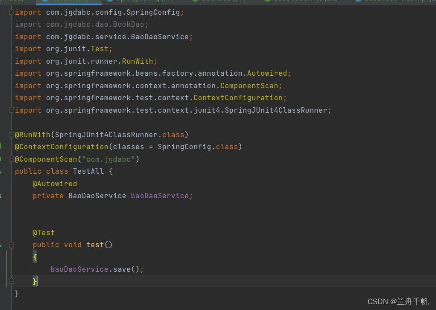This screenshot has height=310, width=436.
Task: Collapse the test() method fold marker
Action: point(12,245)
